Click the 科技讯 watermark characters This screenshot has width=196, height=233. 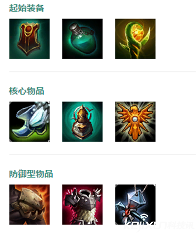click(x=181, y=226)
